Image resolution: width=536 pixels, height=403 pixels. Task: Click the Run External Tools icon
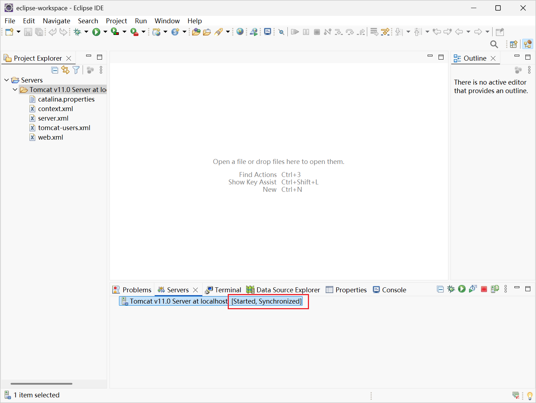(x=134, y=32)
